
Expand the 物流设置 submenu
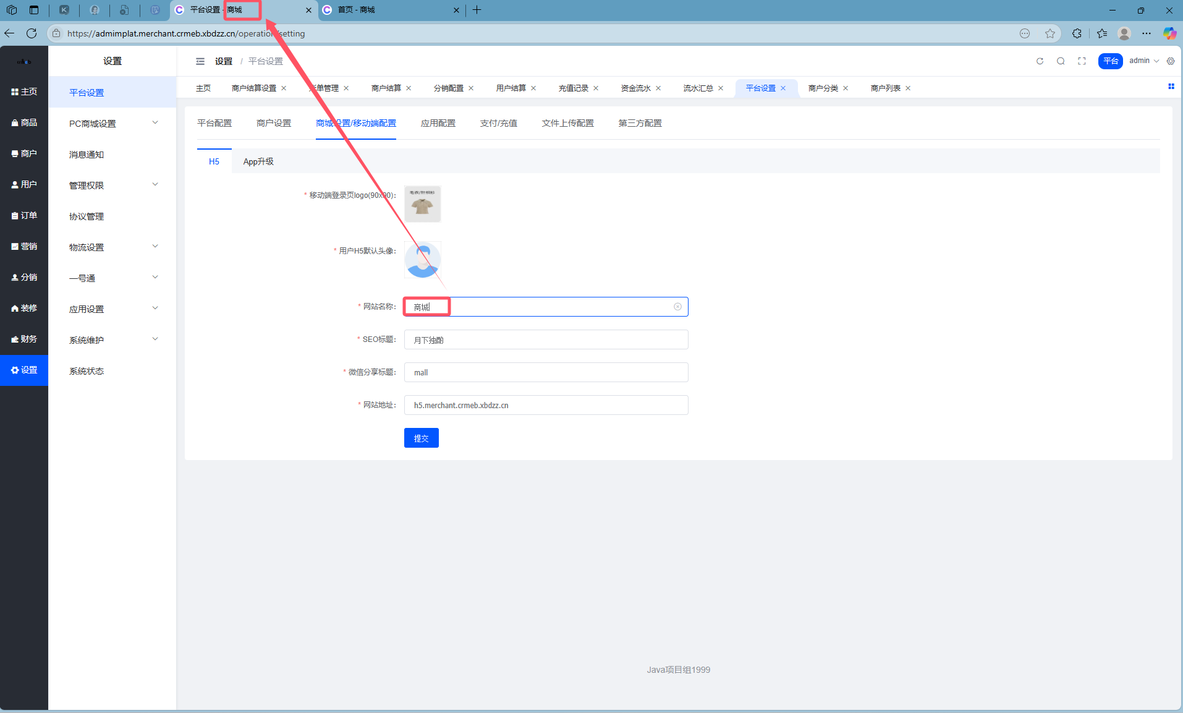tap(112, 247)
